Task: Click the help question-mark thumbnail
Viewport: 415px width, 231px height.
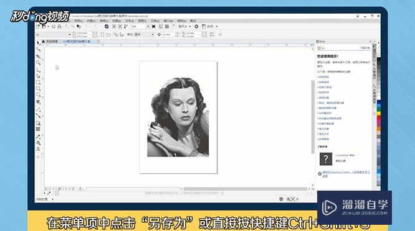Action: (x=326, y=159)
